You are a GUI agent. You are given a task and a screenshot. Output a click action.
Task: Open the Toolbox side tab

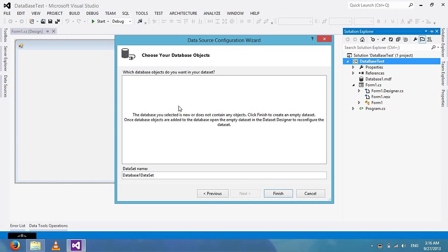[x=5, y=35]
